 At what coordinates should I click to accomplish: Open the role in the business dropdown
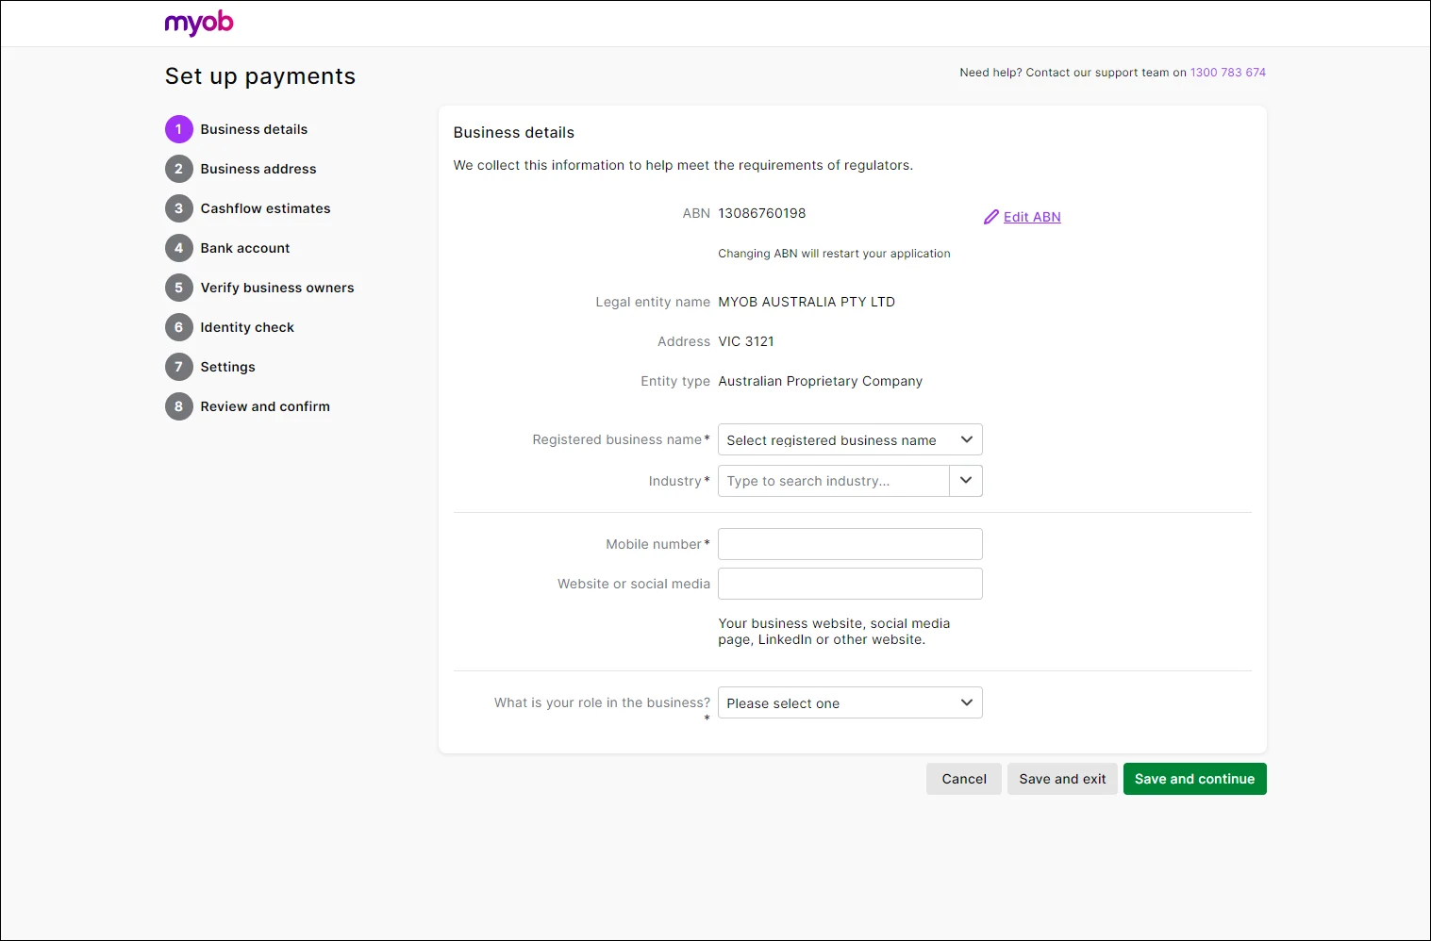tap(850, 702)
